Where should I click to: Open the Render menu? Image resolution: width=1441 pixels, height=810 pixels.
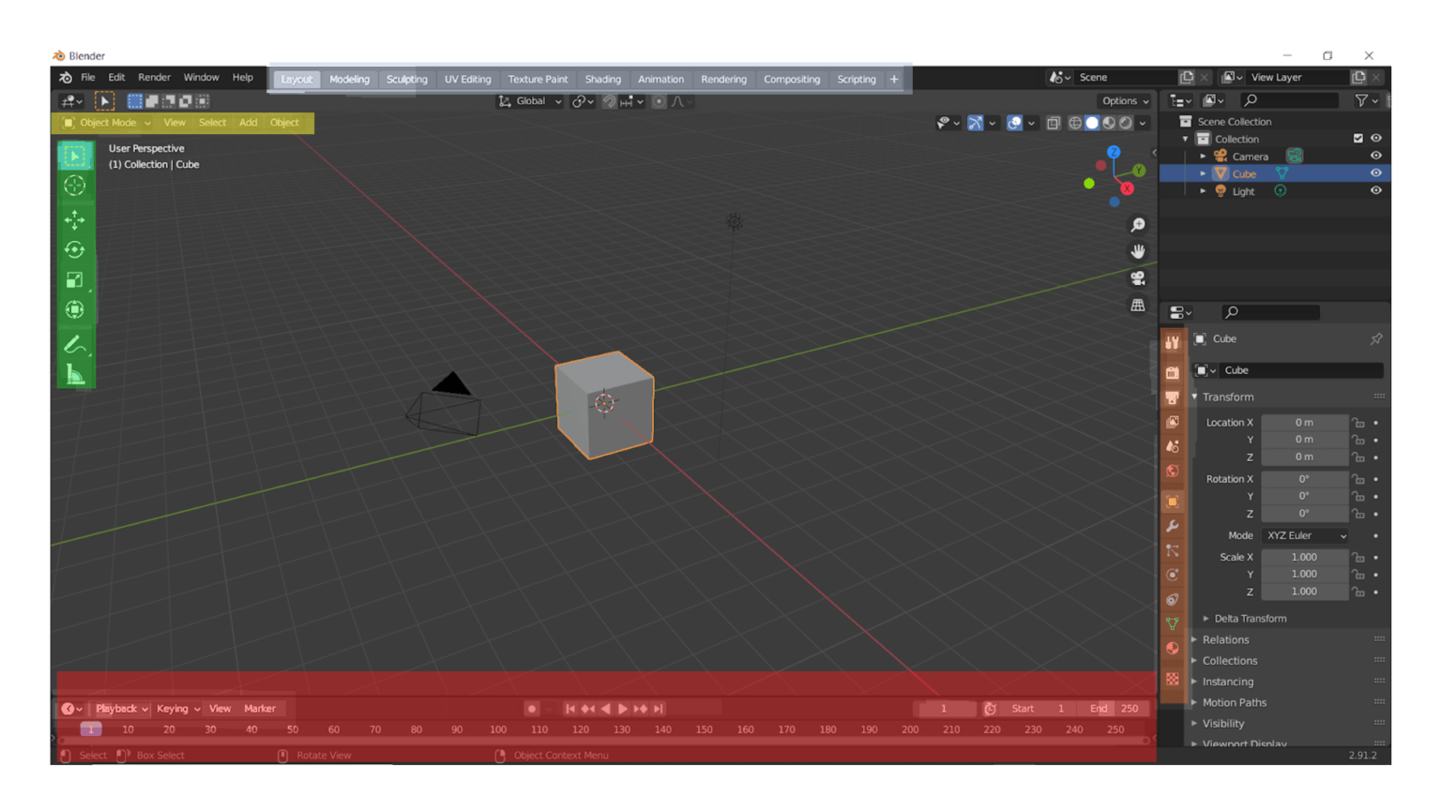click(x=154, y=77)
